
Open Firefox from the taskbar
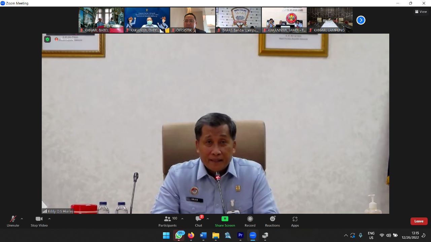pyautogui.click(x=191, y=235)
